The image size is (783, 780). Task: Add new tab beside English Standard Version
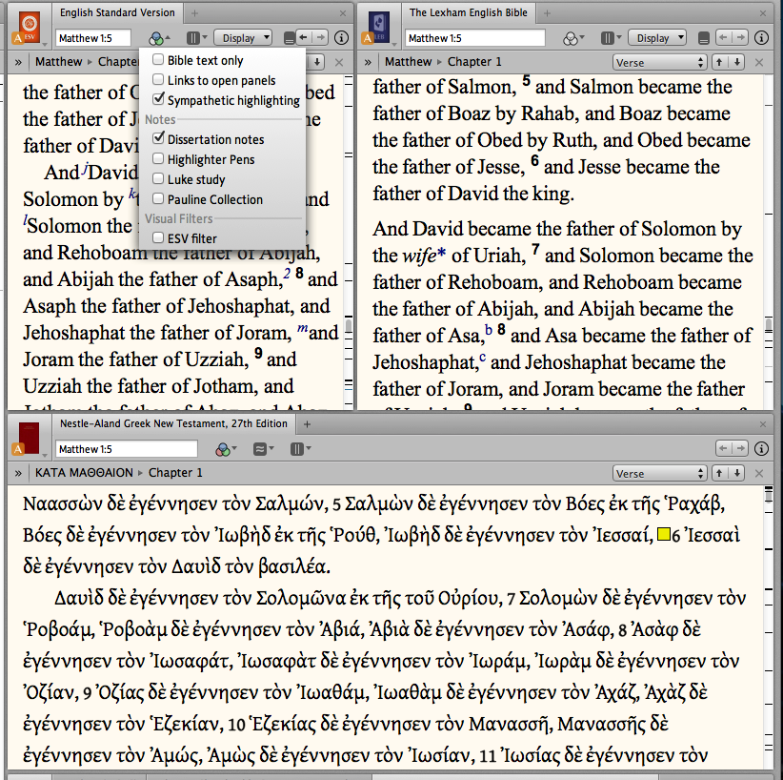194,13
